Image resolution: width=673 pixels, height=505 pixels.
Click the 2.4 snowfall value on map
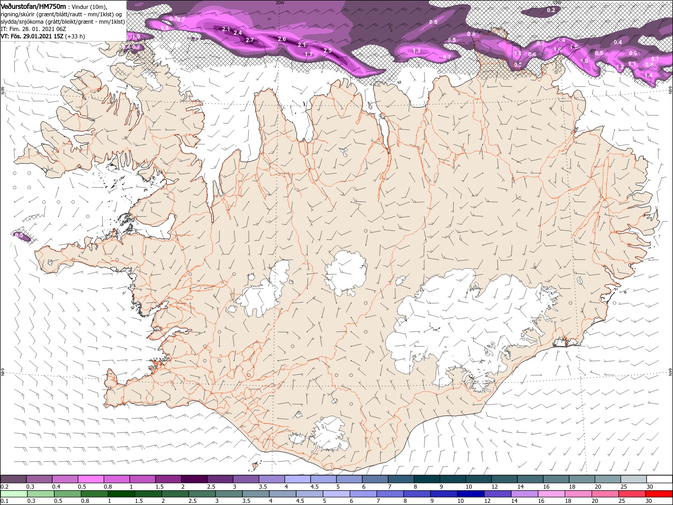(x=237, y=33)
